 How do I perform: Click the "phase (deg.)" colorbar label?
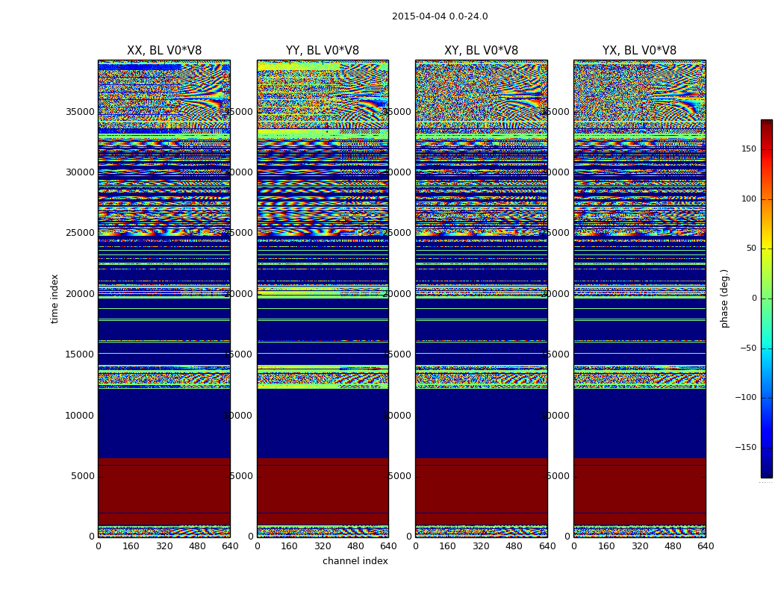click(x=724, y=298)
